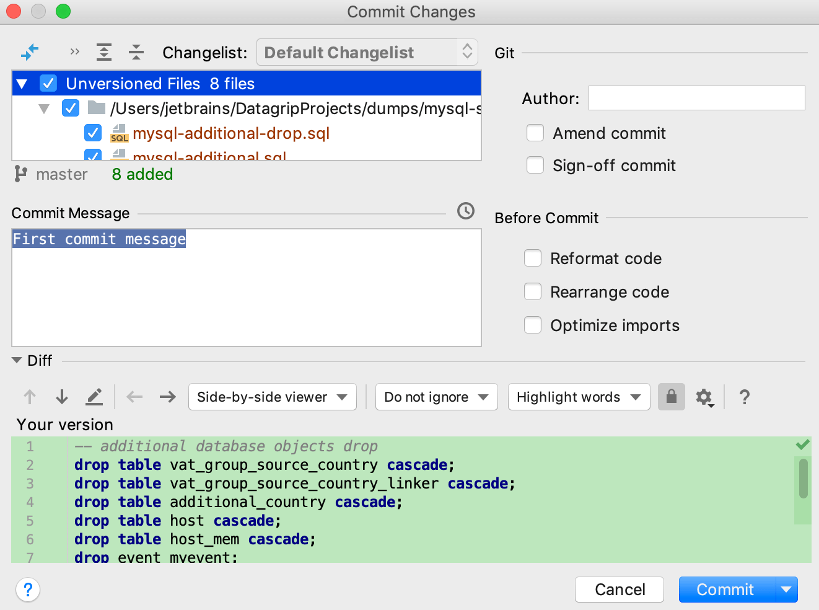
Task: Click the Before Commit section label
Action: coord(546,218)
